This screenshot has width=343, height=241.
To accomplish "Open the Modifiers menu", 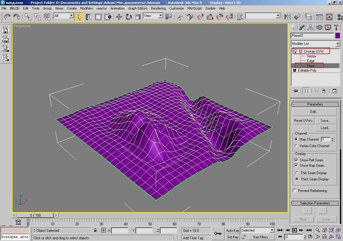I will [86, 8].
